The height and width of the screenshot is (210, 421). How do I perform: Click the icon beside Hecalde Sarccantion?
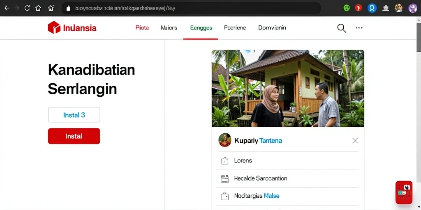tap(224, 179)
